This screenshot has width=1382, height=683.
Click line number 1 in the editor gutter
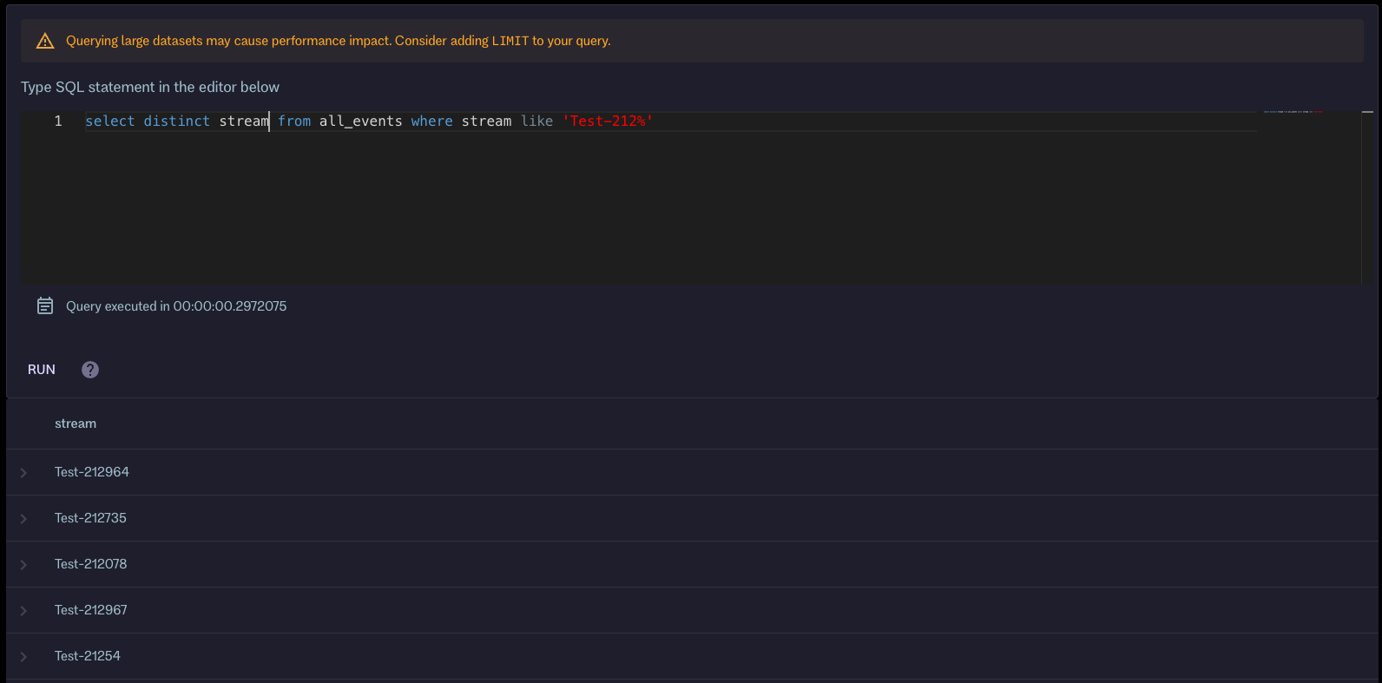pos(58,121)
